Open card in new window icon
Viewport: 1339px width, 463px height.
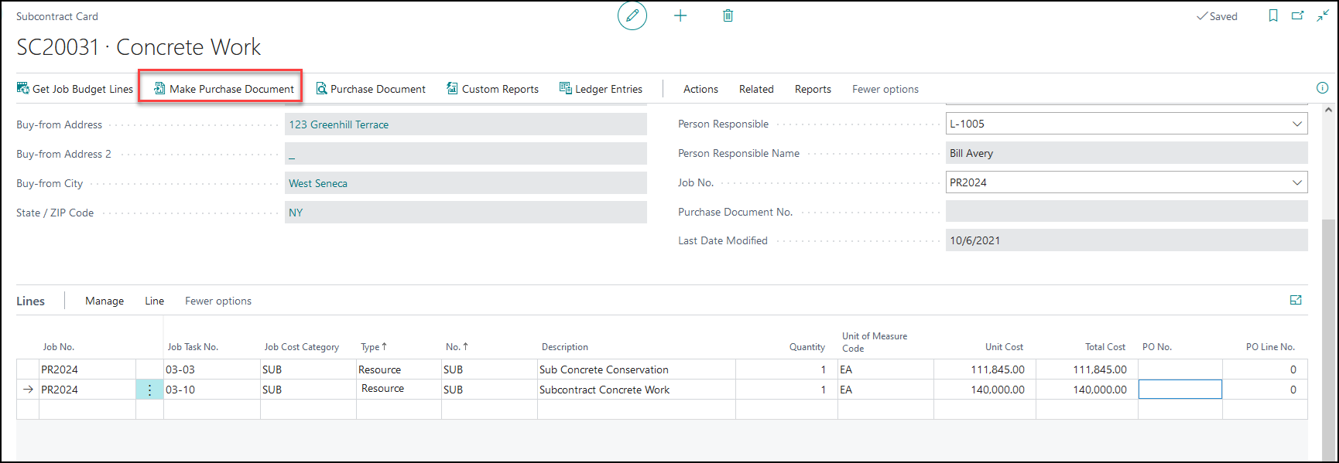coord(1298,15)
